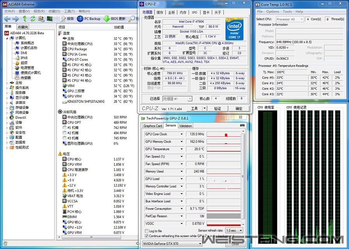Expand the 显示设备 tree node
The height and width of the screenshot is (249, 349).
pyautogui.click(x=7, y=98)
